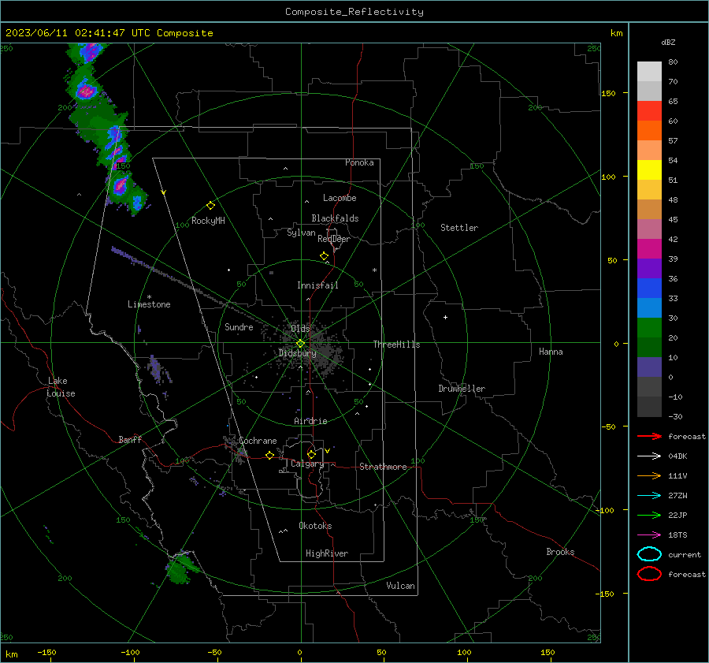Select the cyan 27ZW arrow icon
709x663 pixels.
coord(649,496)
